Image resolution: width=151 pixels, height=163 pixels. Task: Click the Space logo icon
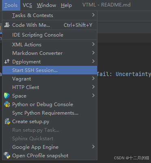[x=7, y=96]
